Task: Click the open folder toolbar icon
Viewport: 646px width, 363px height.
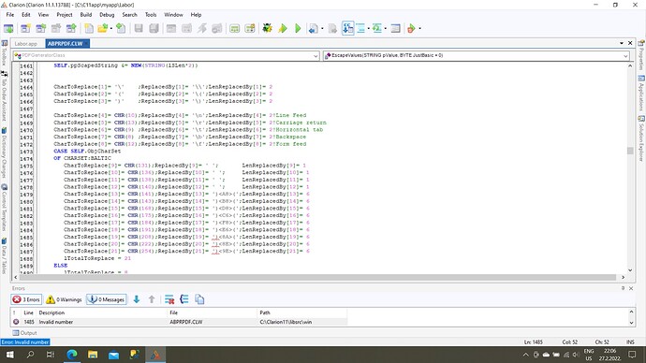Action: coord(103,28)
